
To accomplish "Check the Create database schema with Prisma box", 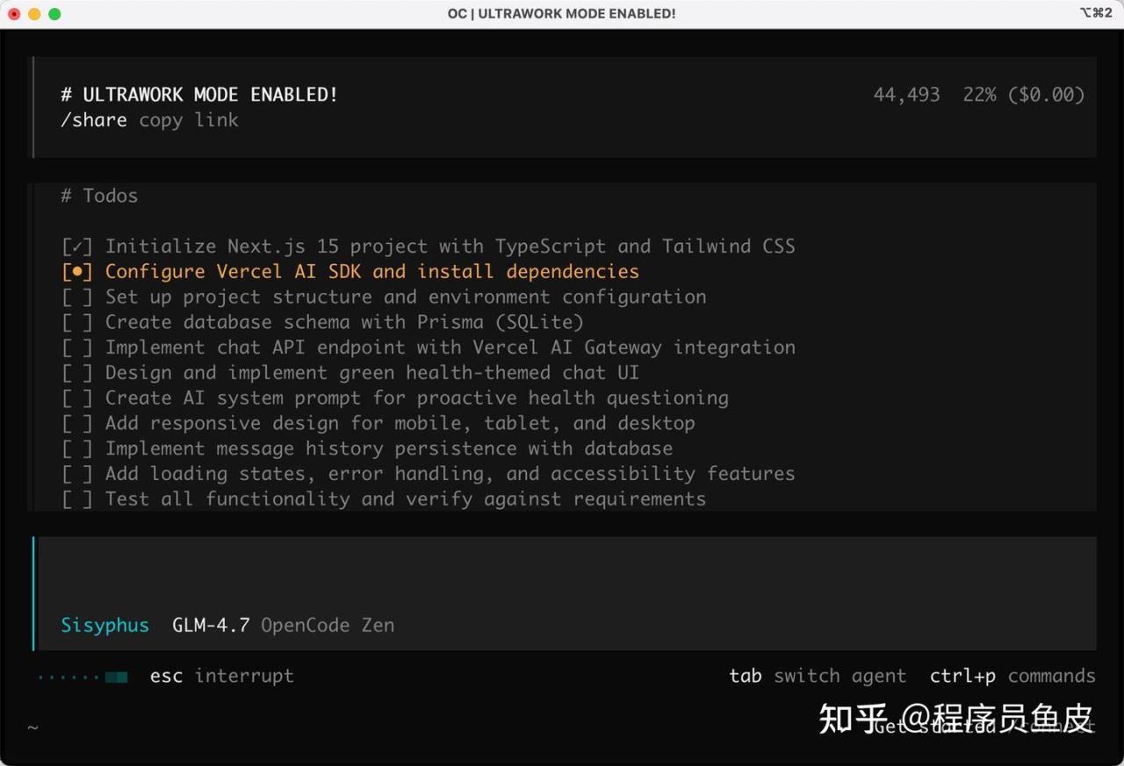I will (x=76, y=323).
